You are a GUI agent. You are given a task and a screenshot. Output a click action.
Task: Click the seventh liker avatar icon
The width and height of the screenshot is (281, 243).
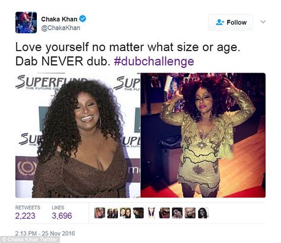click(x=177, y=213)
